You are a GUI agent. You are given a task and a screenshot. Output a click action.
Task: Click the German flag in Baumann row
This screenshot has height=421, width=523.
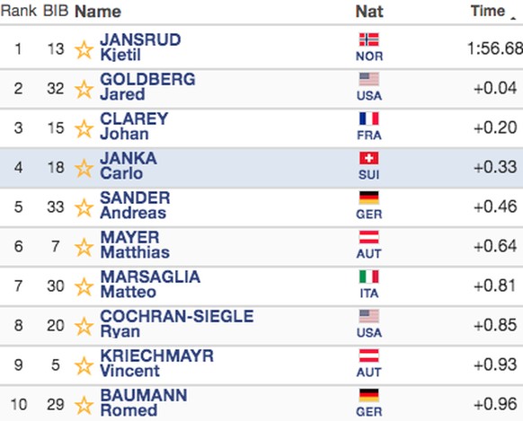click(369, 395)
